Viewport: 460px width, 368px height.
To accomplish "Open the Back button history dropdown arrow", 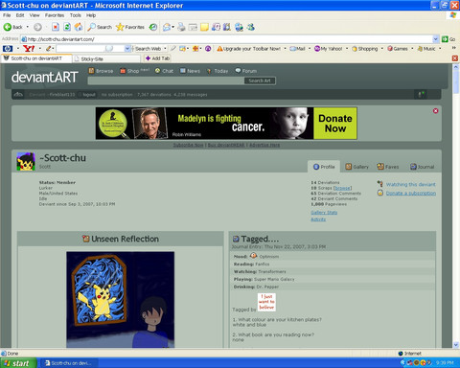I will click(28, 27).
